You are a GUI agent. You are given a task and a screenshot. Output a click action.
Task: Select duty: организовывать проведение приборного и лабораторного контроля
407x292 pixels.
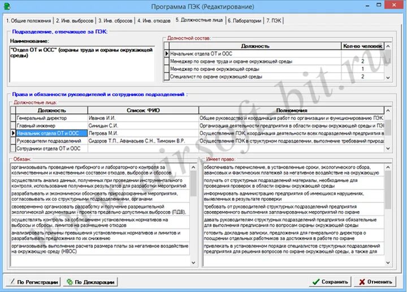coord(100,170)
